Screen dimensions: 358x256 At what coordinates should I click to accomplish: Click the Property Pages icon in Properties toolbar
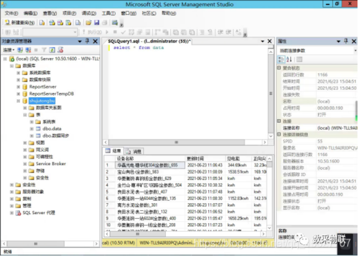[x=299, y=59]
